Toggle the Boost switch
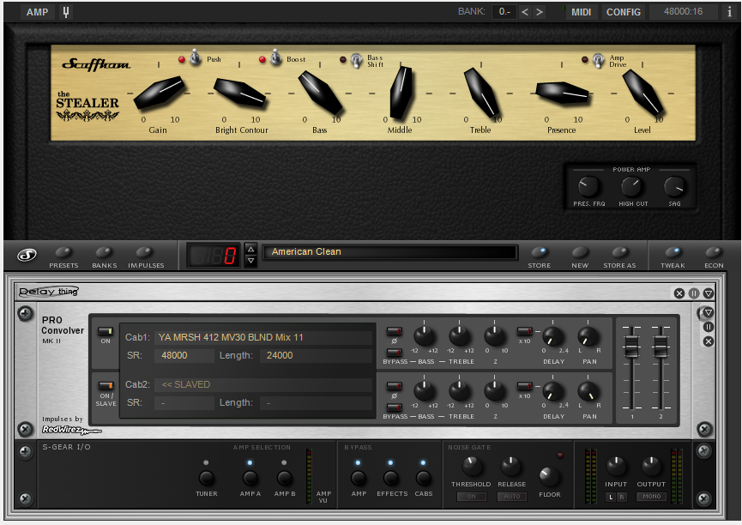This screenshot has height=525, width=742. [275, 57]
